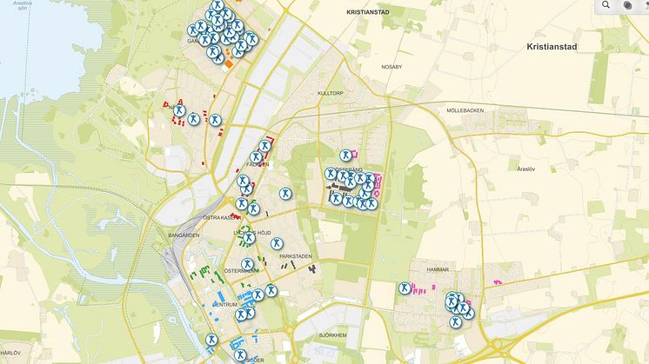This screenshot has width=649, height=364.
Task: Click the upper marker at Fäladen
Action: [x=264, y=146]
